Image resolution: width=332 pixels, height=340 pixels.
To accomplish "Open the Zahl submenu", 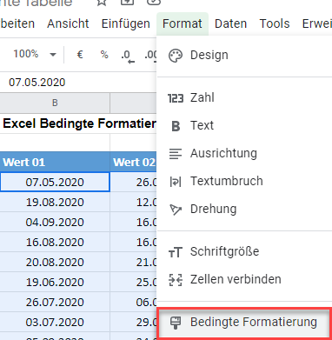I will click(x=244, y=97).
